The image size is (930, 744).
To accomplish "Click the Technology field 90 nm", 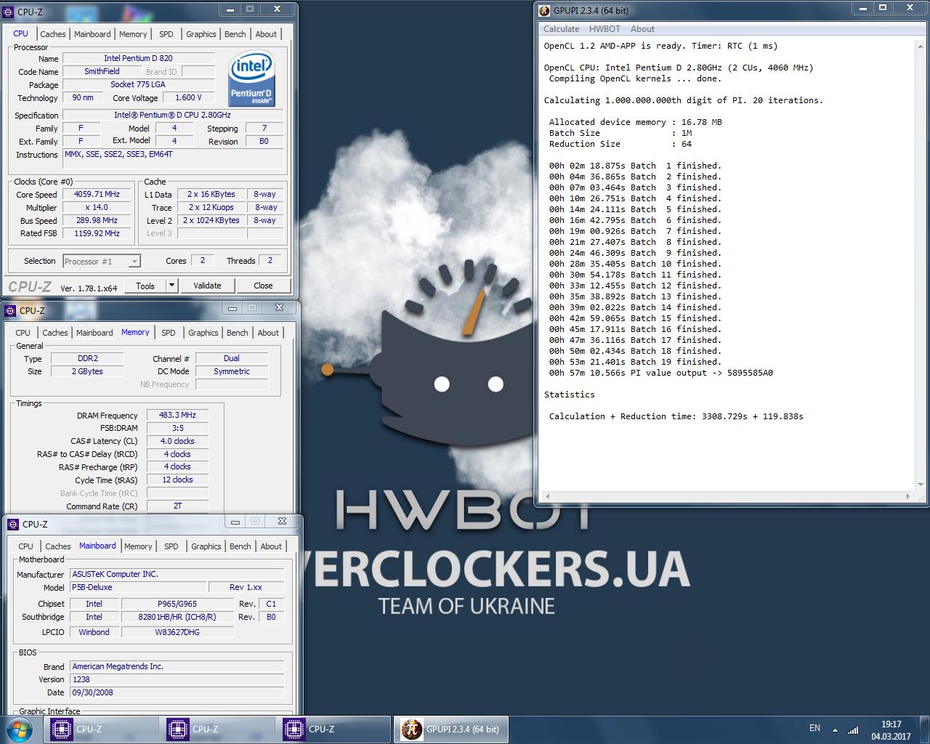I will pyautogui.click(x=83, y=97).
